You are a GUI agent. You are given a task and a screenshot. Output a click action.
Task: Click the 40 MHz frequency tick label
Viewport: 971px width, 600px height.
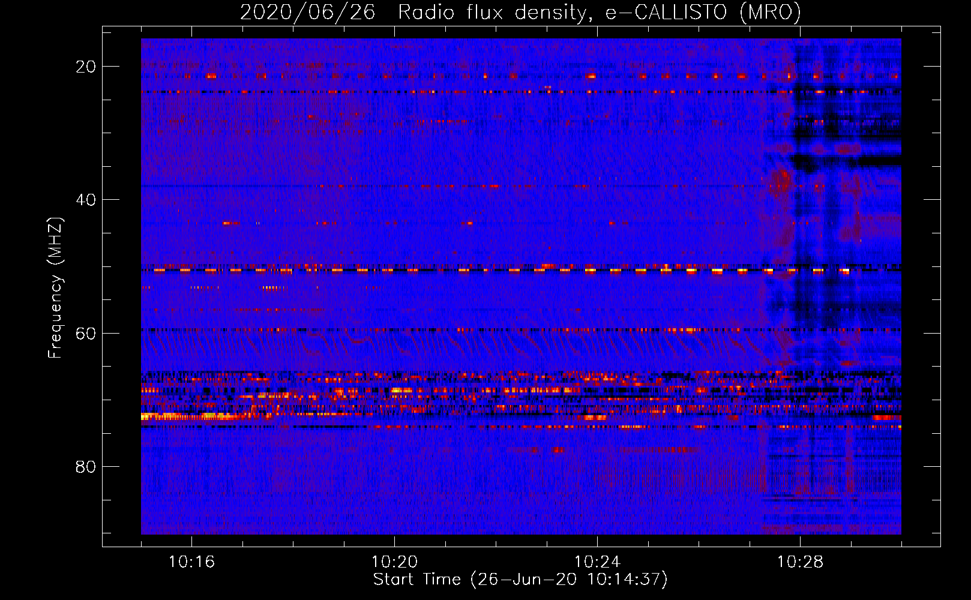click(86, 200)
